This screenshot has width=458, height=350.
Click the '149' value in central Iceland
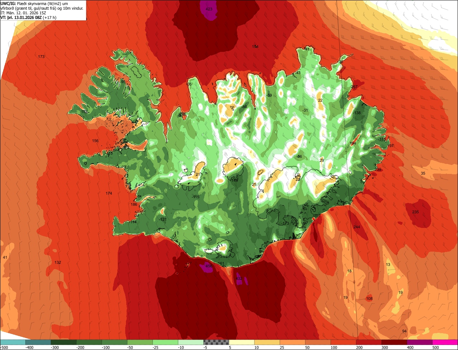point(235,180)
